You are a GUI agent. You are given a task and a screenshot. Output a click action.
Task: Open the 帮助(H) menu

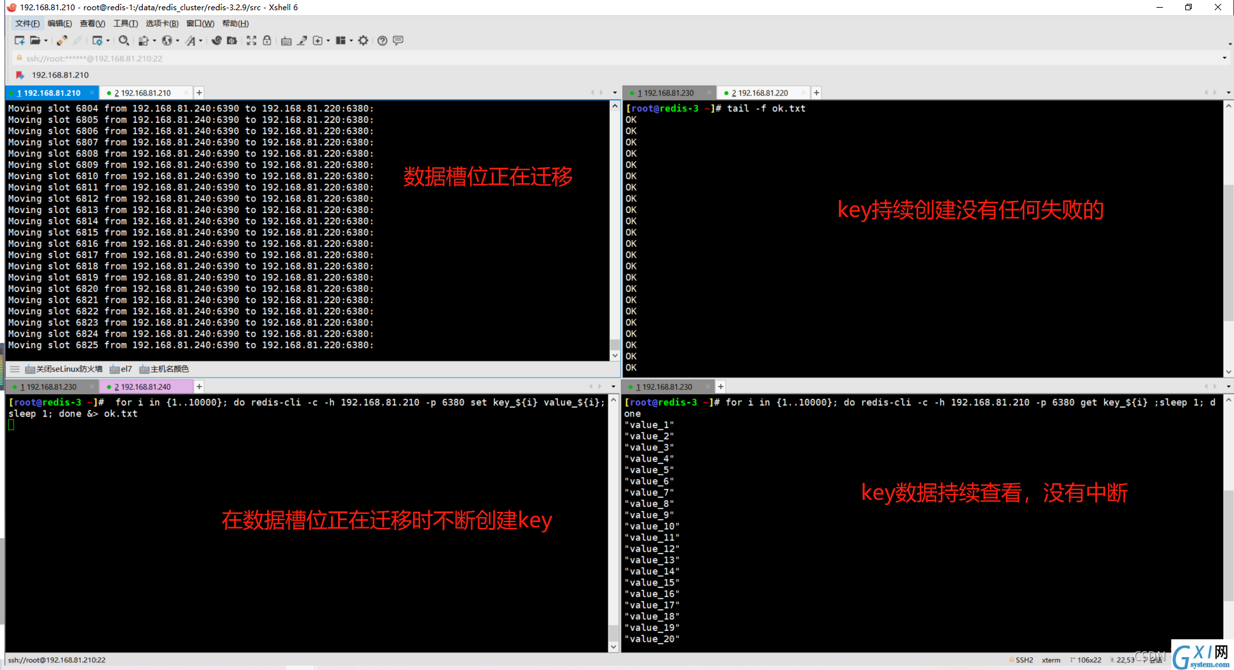coord(235,24)
